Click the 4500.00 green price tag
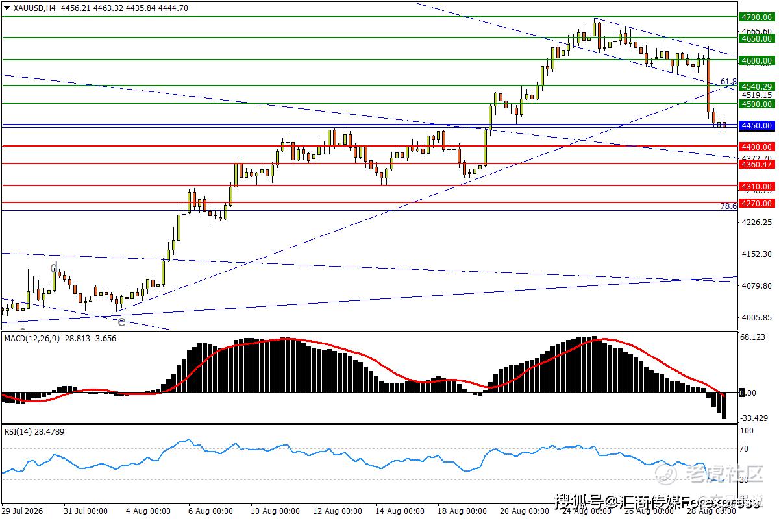 756,104
